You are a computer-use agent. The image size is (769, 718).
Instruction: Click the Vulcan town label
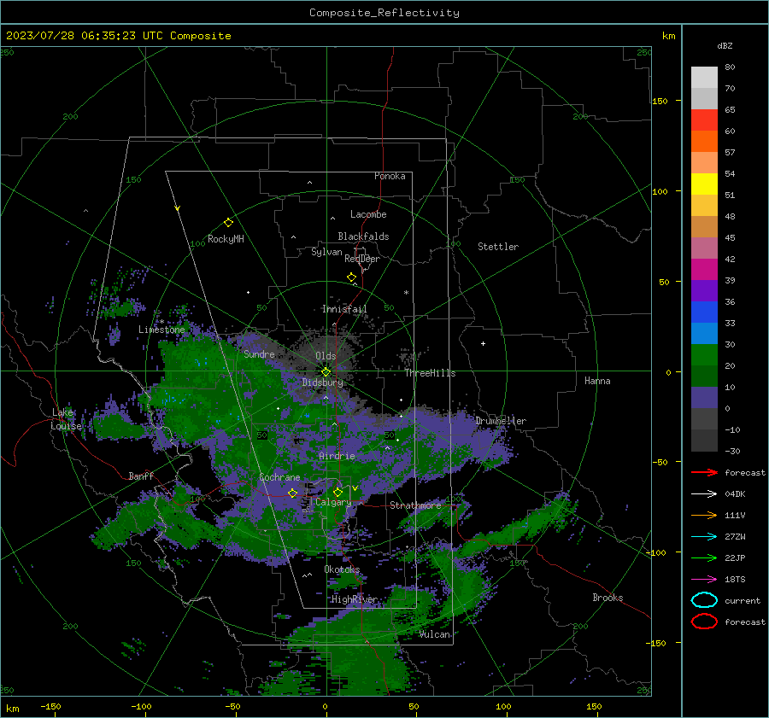click(x=435, y=634)
